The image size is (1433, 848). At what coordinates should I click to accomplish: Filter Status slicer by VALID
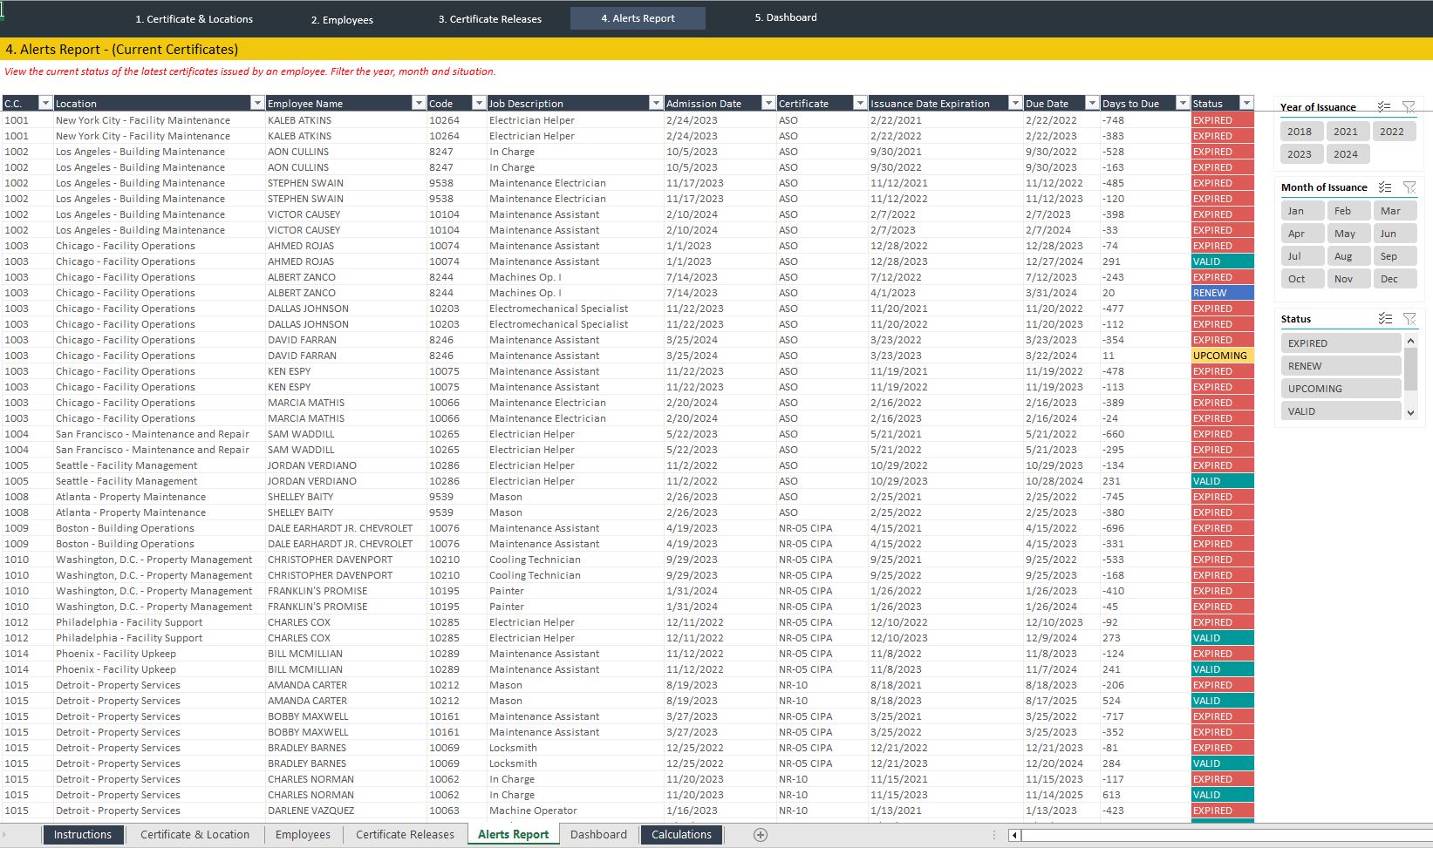tap(1341, 411)
